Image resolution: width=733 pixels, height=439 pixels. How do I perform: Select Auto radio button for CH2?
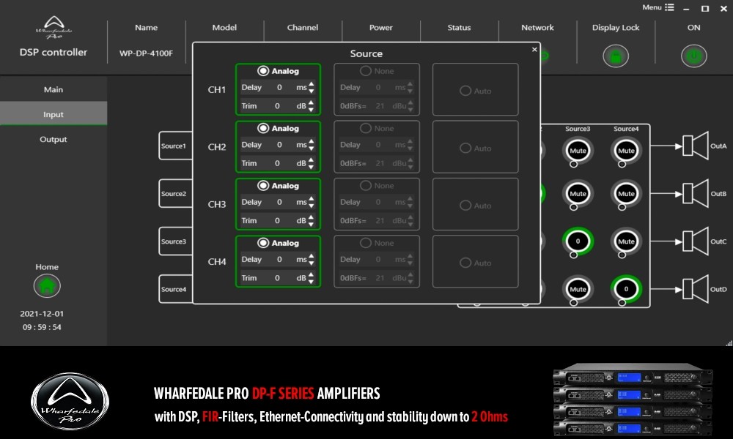click(x=465, y=149)
